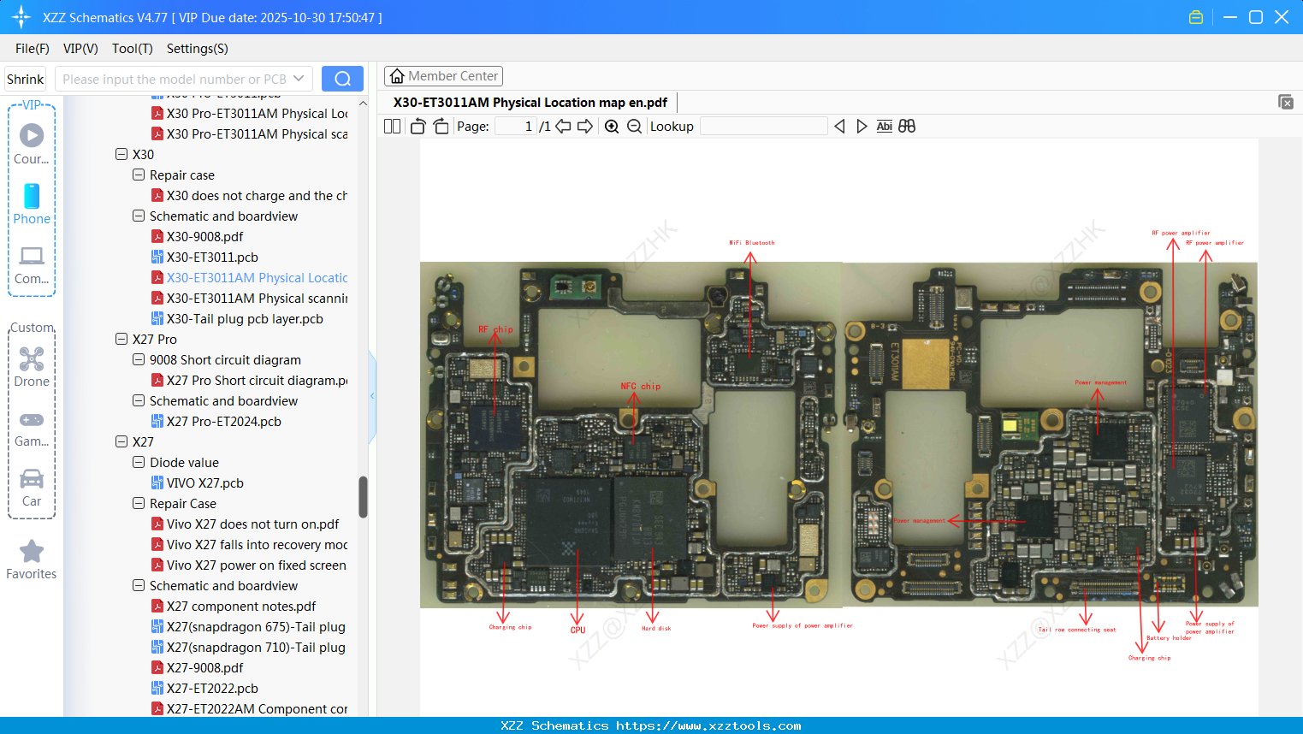Viewport: 1303px width, 734px height.
Task: Open the binoculars search panel
Action: pos(907,126)
